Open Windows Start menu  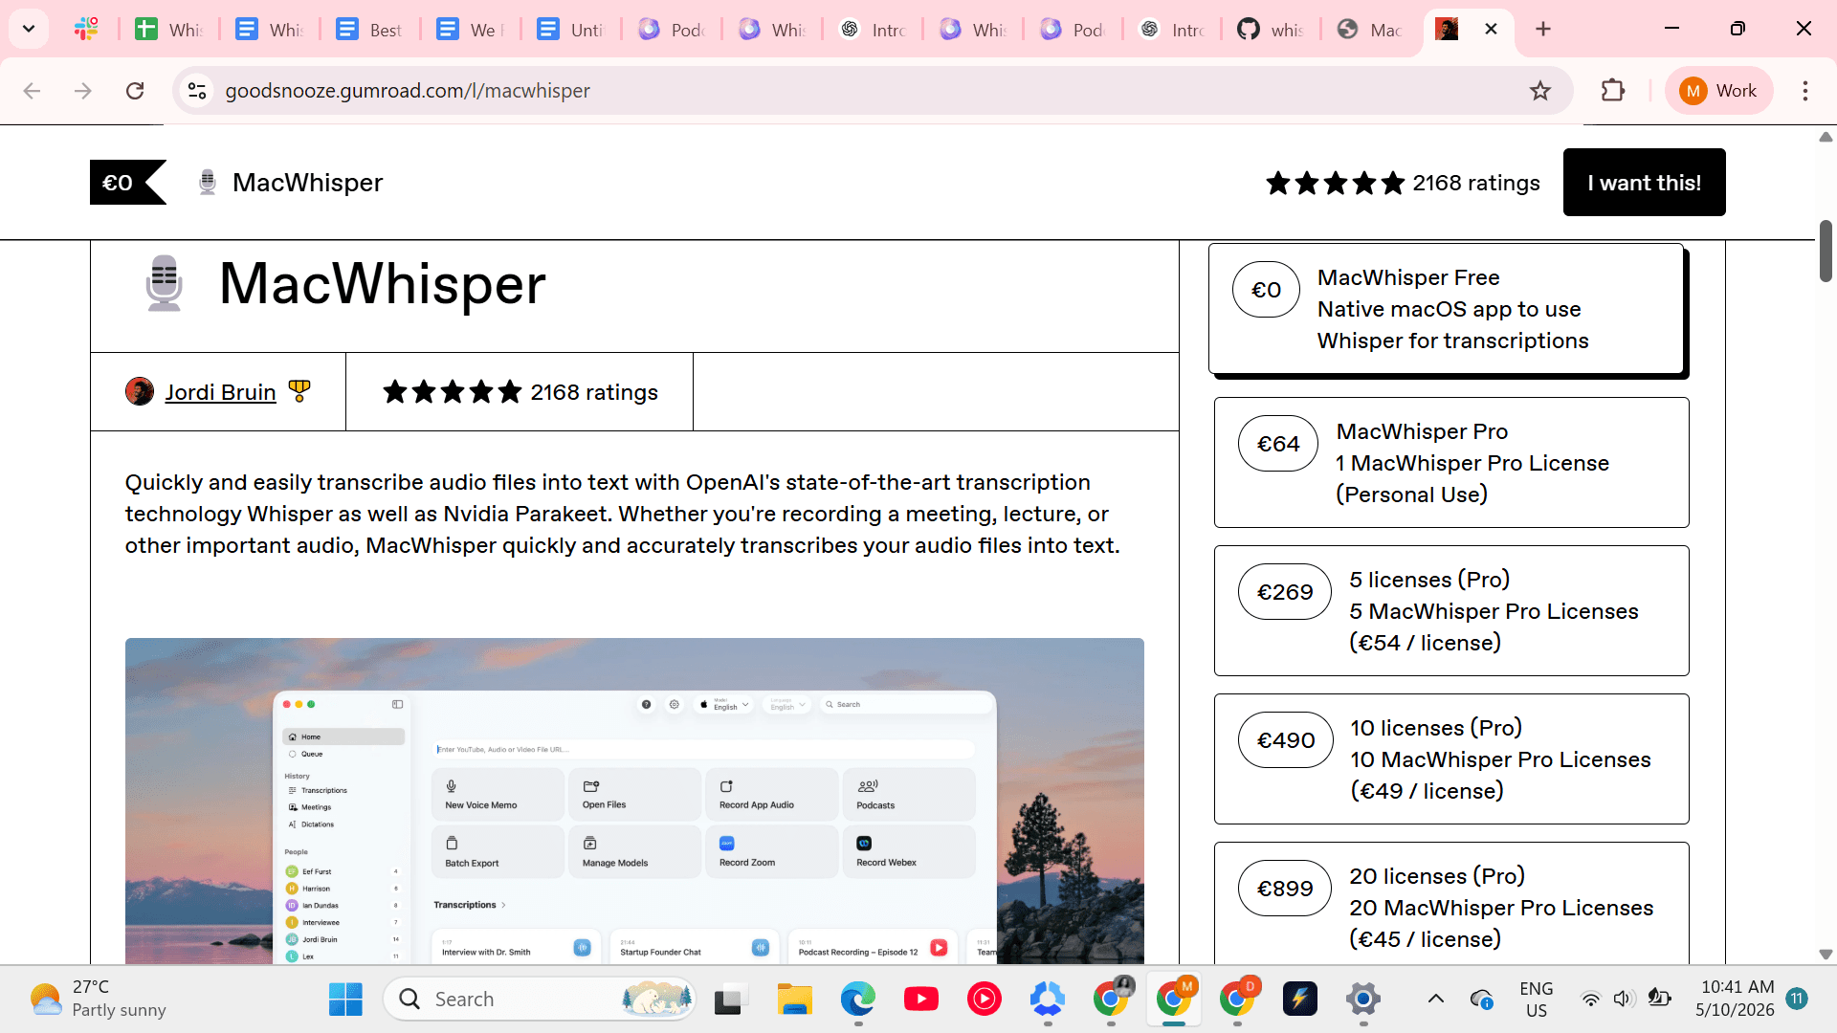pos(345,1000)
